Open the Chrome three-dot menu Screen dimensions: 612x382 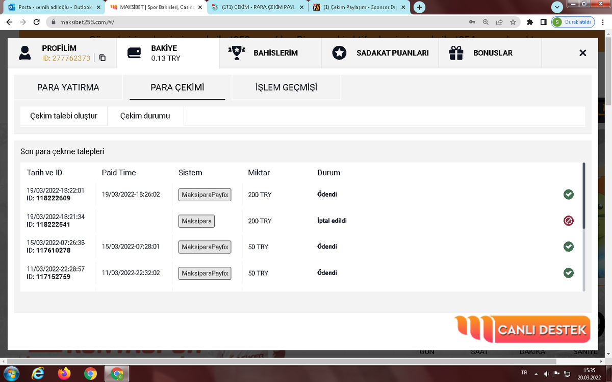(x=603, y=22)
